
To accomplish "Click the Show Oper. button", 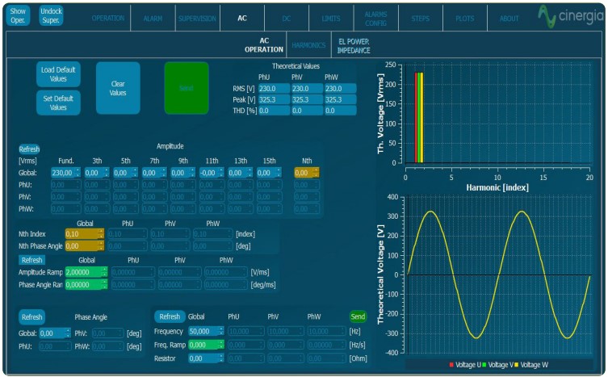I will (x=18, y=15).
